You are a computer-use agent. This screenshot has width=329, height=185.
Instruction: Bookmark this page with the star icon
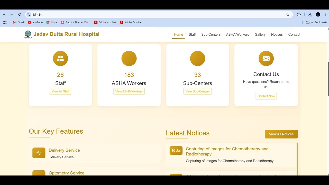[x=288, y=15]
